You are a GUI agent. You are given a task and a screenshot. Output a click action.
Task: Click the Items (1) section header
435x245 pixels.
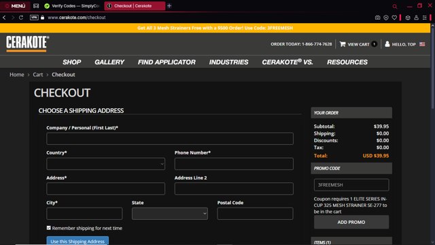coord(351,241)
